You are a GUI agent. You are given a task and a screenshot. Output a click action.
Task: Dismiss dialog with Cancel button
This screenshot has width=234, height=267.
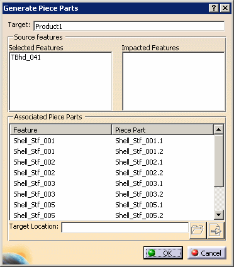pos(207,253)
